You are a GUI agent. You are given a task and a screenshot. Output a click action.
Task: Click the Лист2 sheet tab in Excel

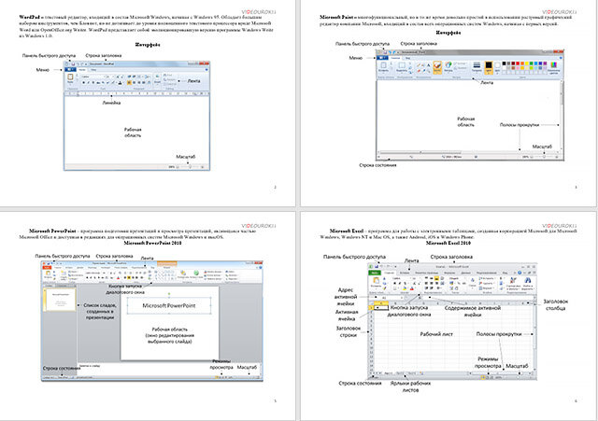399,373
